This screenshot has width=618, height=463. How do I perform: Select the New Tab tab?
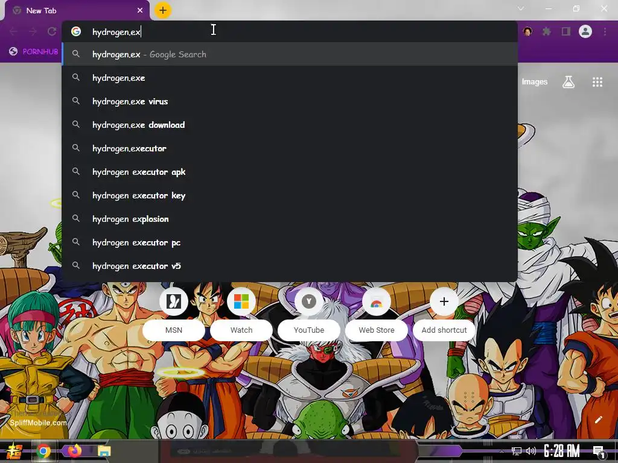coord(77,11)
